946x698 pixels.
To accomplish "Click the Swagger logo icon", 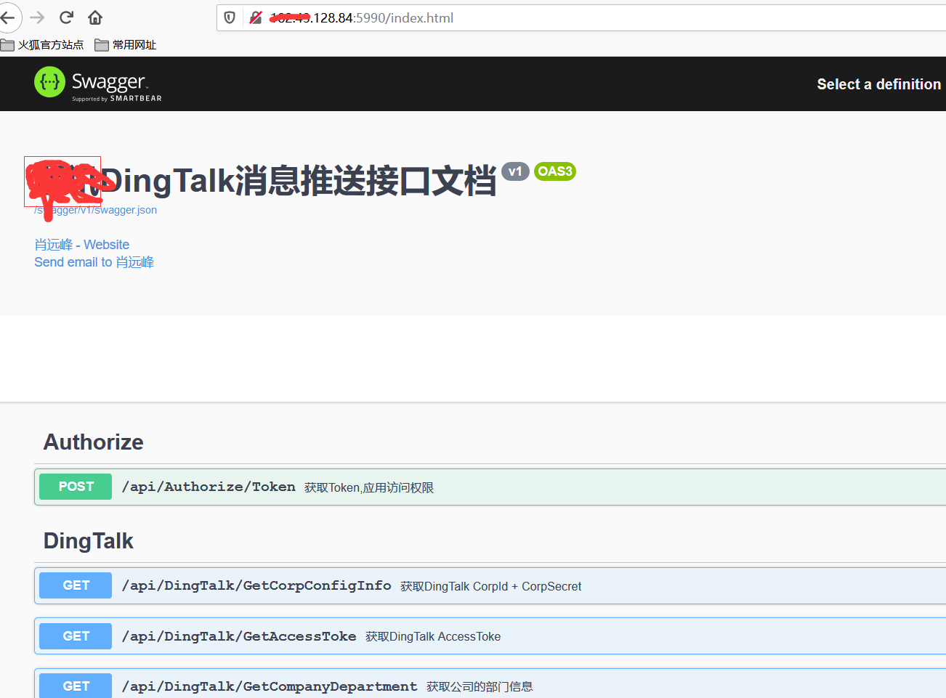I will click(49, 82).
